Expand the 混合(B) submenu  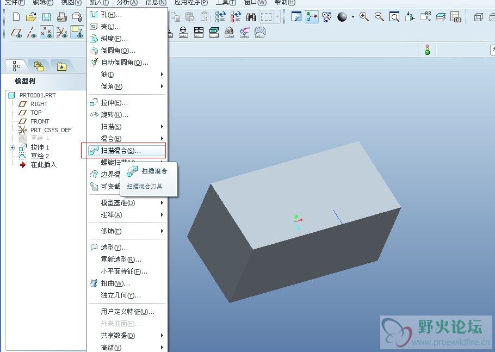tap(162, 139)
